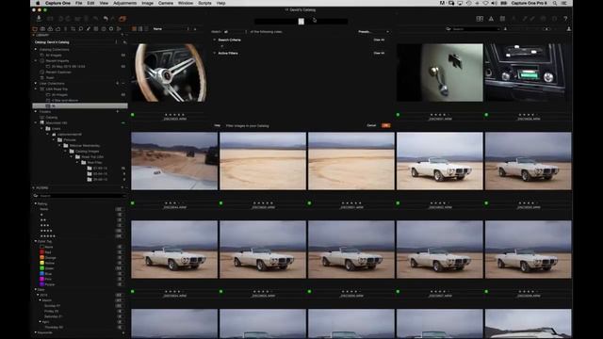This screenshot has height=339, width=603.
Task: Open the Crop tool tab icon
Action: [x=73, y=29]
